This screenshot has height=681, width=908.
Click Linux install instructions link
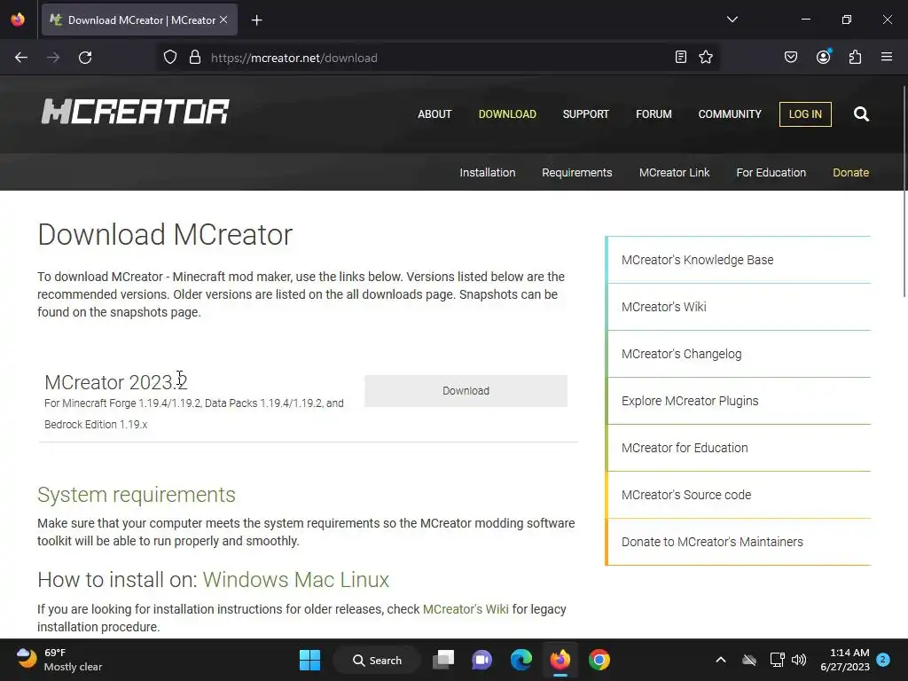tap(364, 580)
